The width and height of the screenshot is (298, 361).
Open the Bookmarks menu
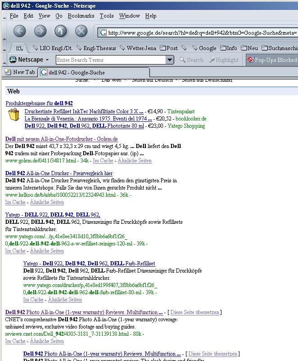click(81, 16)
